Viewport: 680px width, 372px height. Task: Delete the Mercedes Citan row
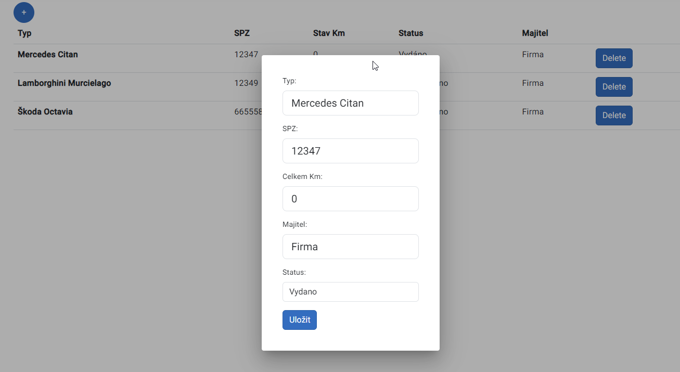pyautogui.click(x=613, y=58)
